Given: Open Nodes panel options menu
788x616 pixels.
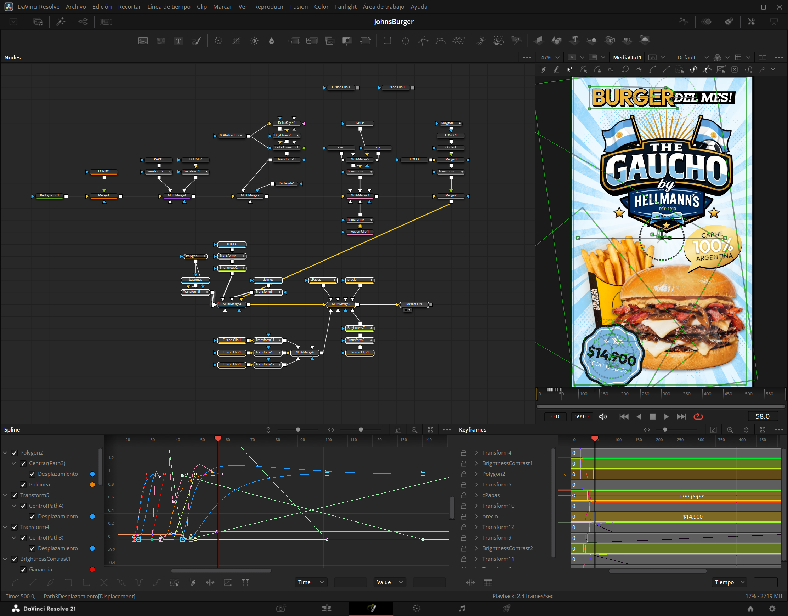Looking at the screenshot, I should [527, 57].
